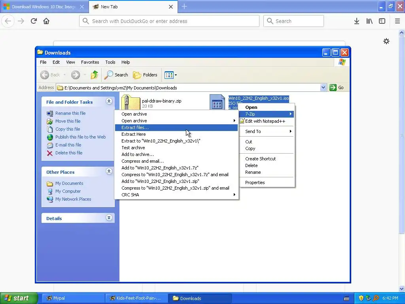
Task: Switch to Kids-Feet-Foot-Pain taskbar button
Action: (x=137, y=298)
